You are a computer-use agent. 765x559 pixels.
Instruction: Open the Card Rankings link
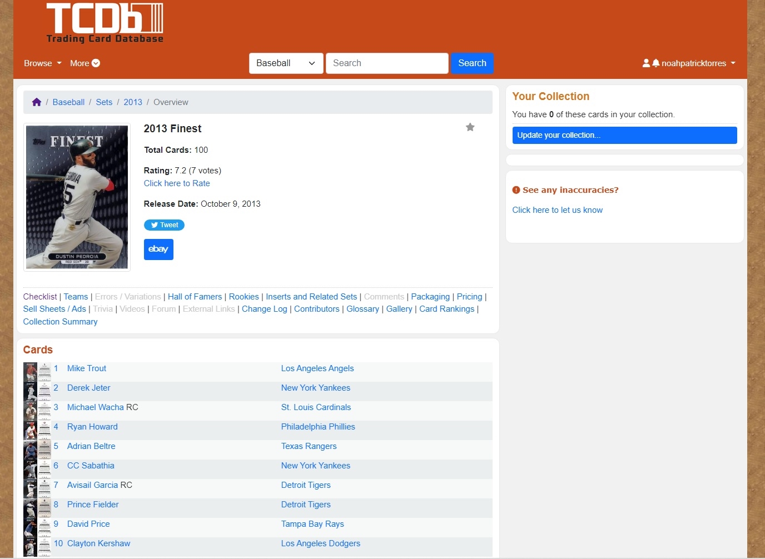pyautogui.click(x=446, y=309)
